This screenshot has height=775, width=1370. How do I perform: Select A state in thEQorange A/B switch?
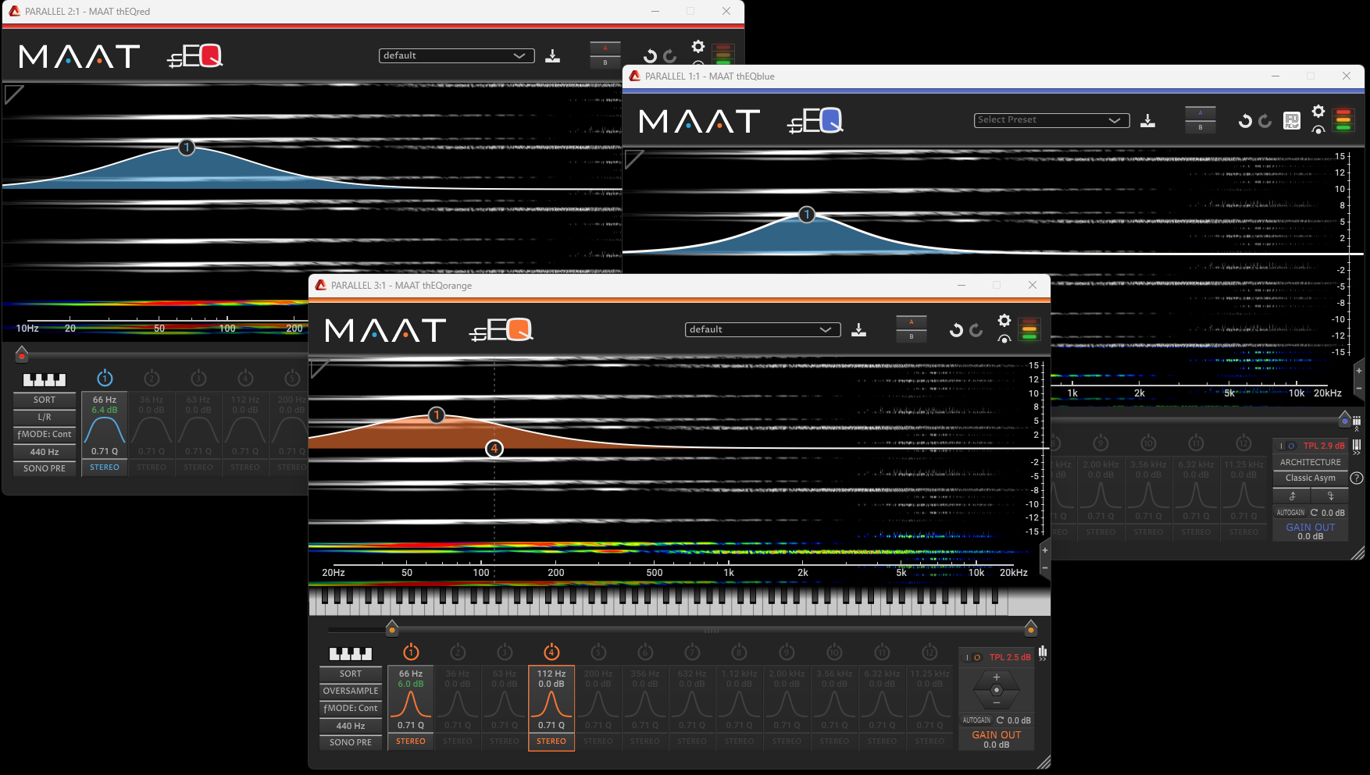point(912,322)
